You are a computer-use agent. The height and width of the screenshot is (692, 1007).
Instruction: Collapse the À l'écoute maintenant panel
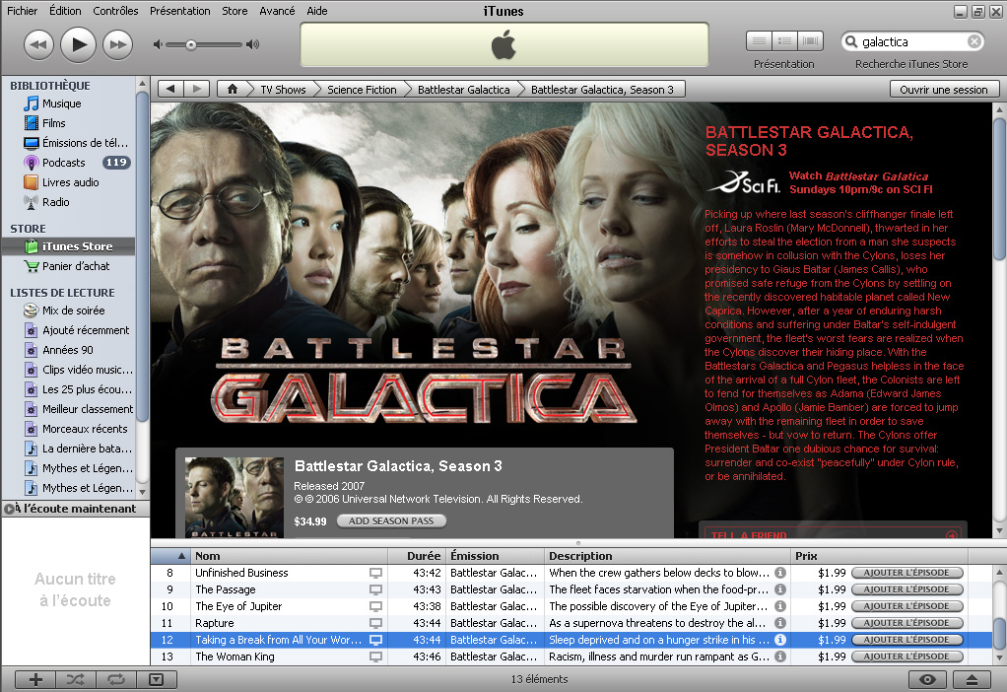coord(9,509)
